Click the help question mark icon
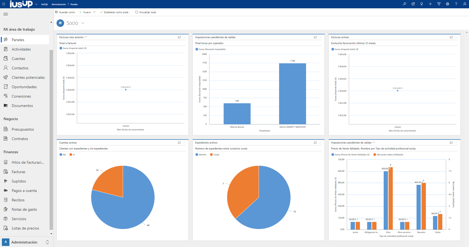The height and width of the screenshot is (247, 469). click(456, 4)
